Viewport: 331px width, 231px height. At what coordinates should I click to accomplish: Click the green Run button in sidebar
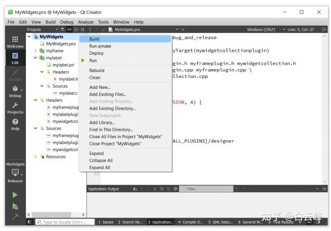[15, 194]
